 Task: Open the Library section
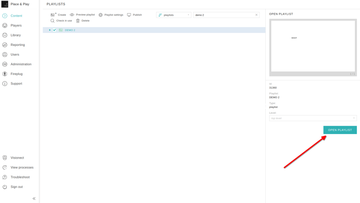click(16, 35)
